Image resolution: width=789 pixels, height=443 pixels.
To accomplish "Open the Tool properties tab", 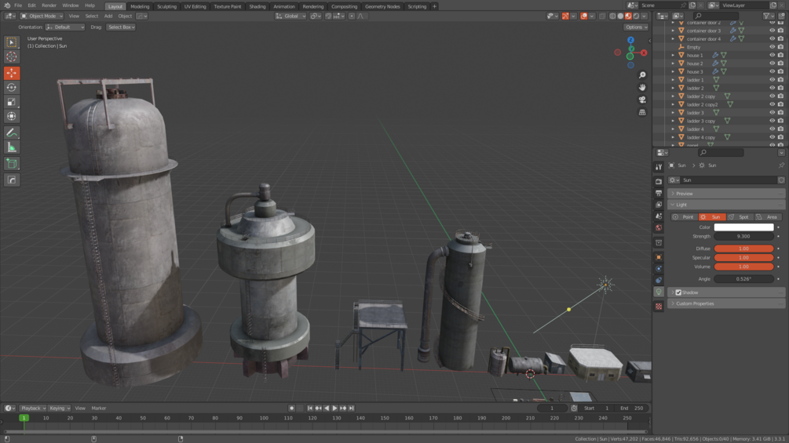I will click(x=659, y=167).
